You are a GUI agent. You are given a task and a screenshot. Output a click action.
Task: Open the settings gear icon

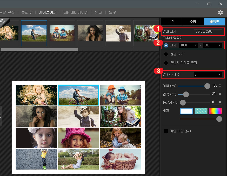click(220, 12)
